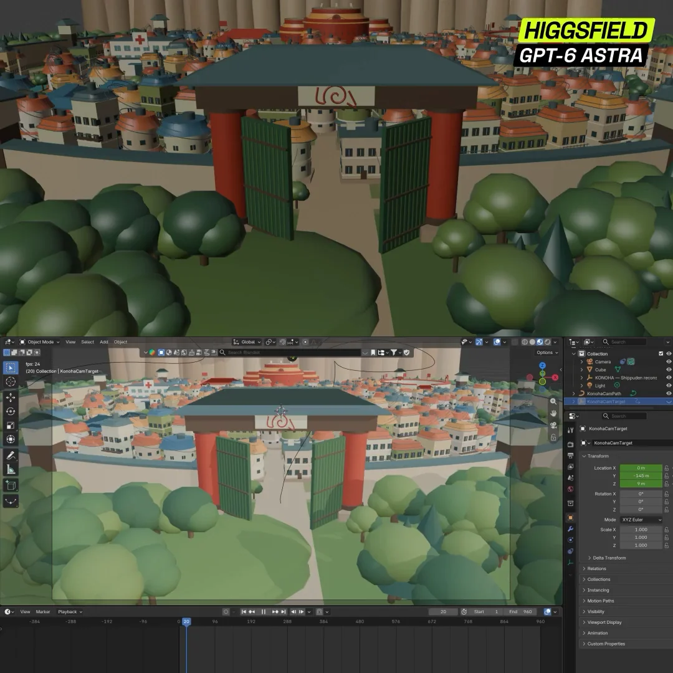Screen dimensions: 673x673
Task: Select the Measure tool
Action: coord(11,470)
